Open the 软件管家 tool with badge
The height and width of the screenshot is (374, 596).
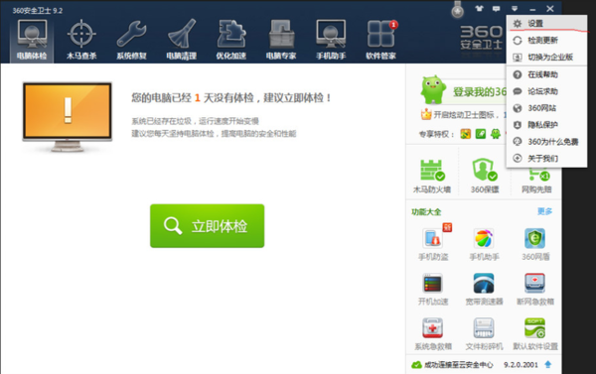(380, 41)
